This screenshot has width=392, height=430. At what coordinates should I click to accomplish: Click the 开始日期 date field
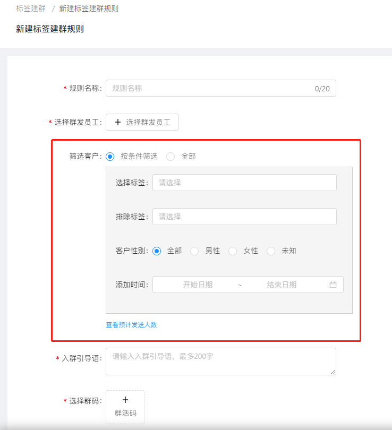[x=198, y=285]
